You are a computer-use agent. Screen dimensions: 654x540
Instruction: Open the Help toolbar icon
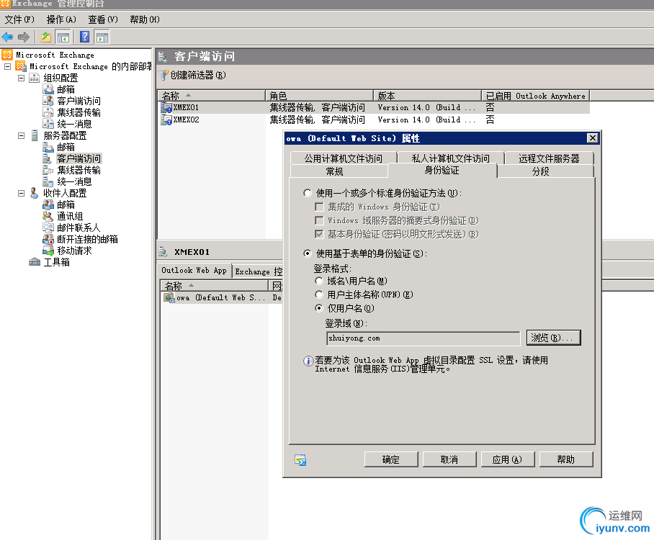pyautogui.click(x=85, y=37)
